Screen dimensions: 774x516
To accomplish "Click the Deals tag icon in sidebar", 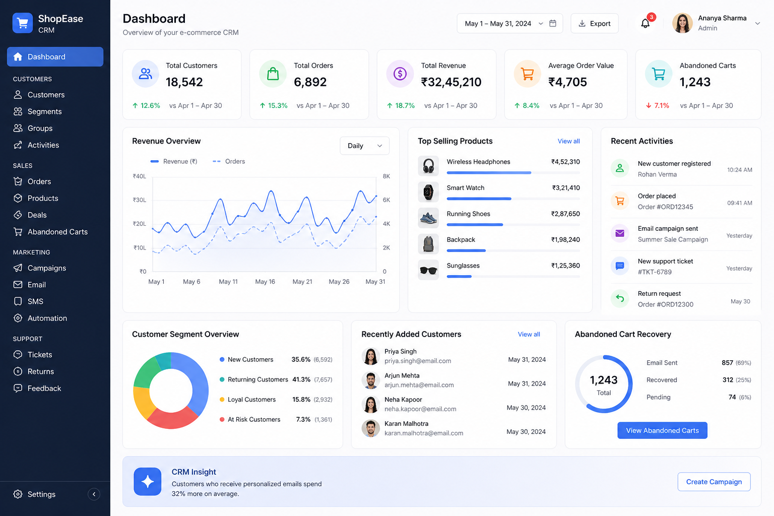I will [x=18, y=215].
